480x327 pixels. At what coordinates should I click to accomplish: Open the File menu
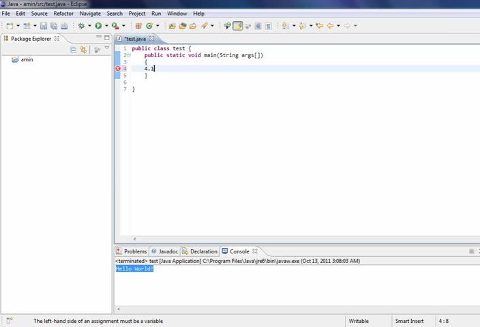click(6, 14)
